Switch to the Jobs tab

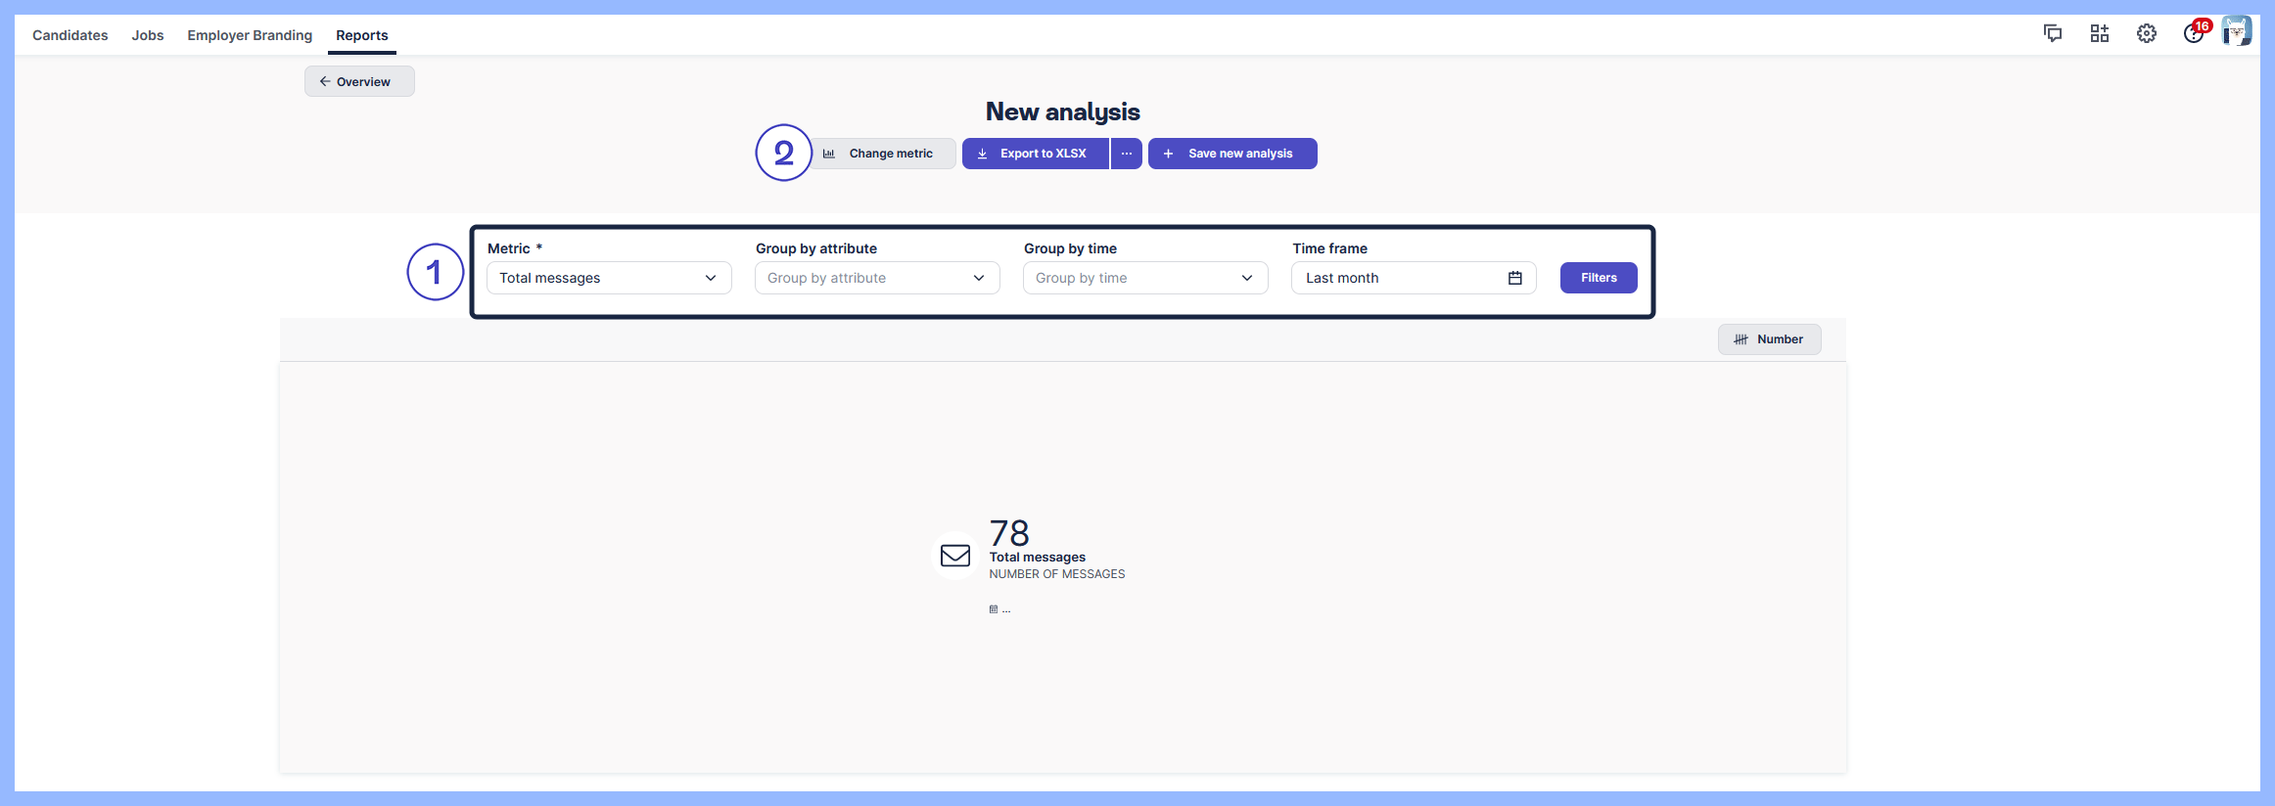point(148,35)
